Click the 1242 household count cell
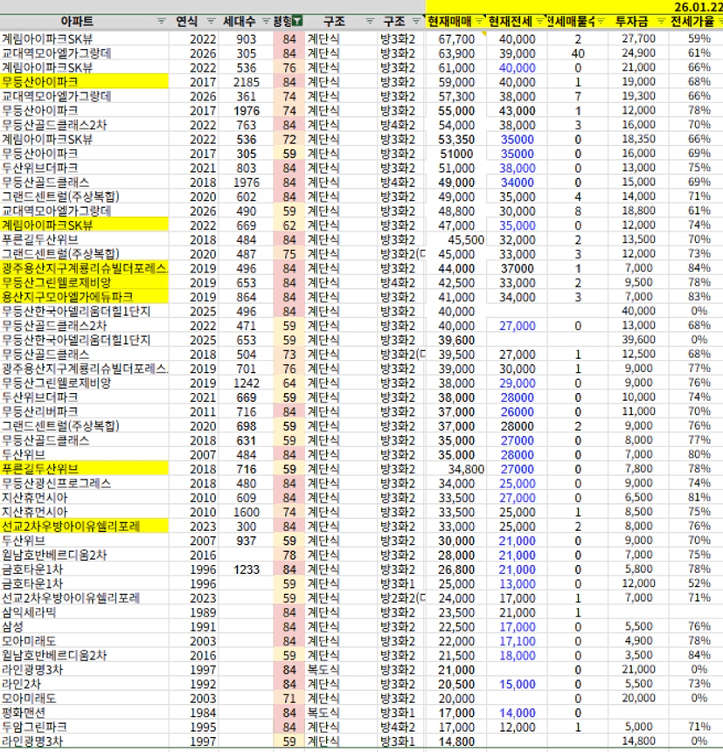 pos(247,383)
